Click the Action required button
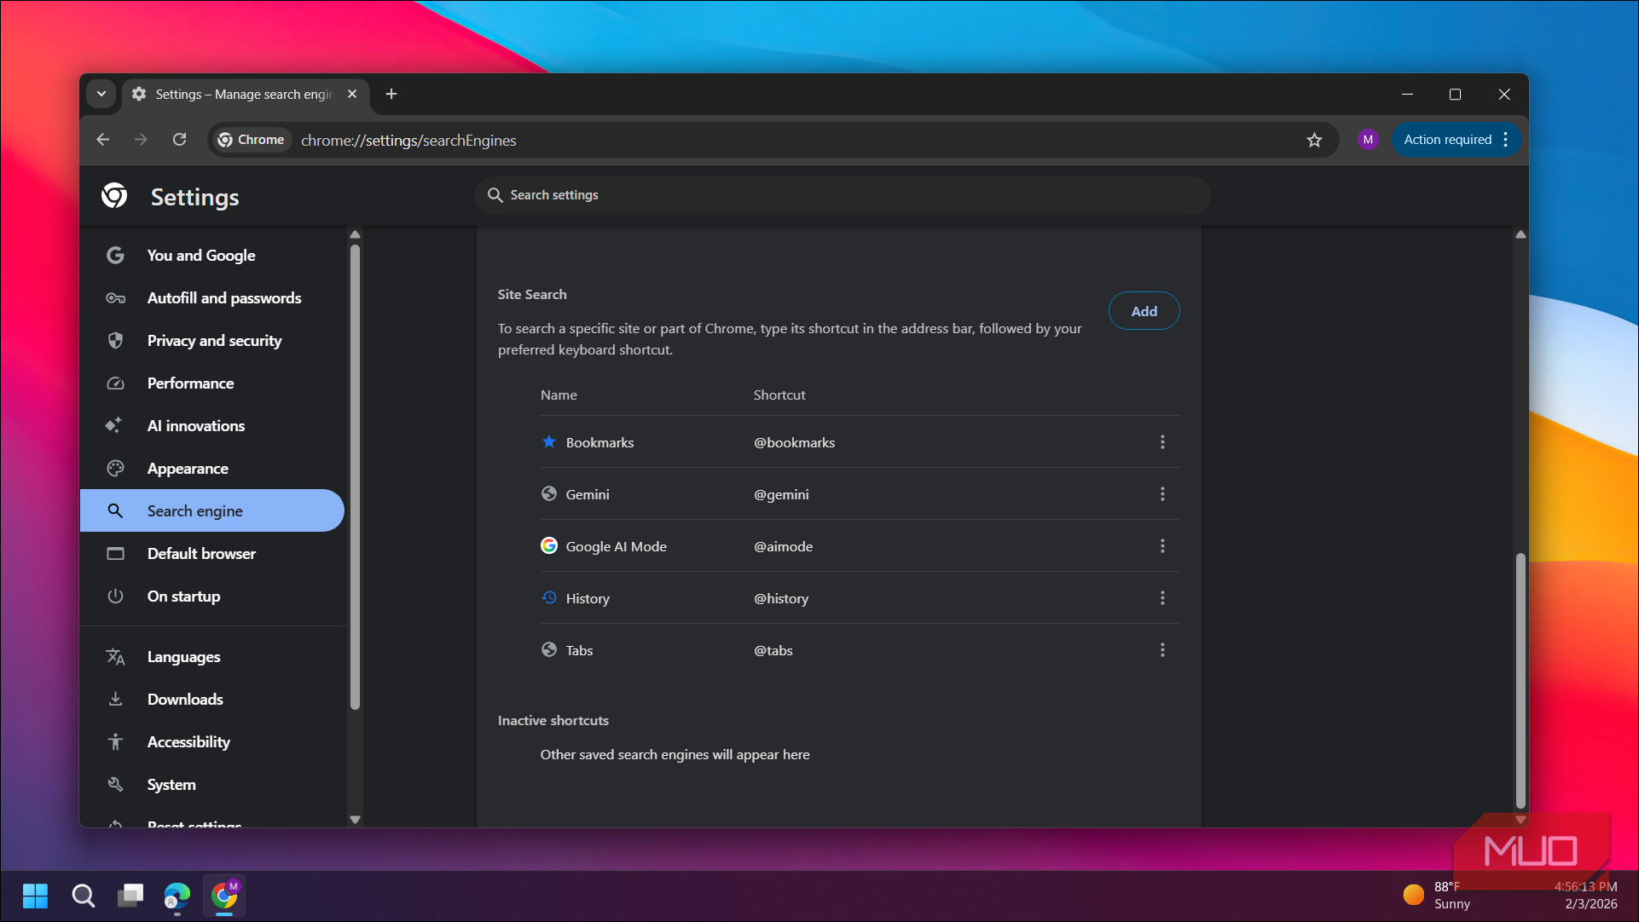This screenshot has width=1639, height=922. point(1447,140)
